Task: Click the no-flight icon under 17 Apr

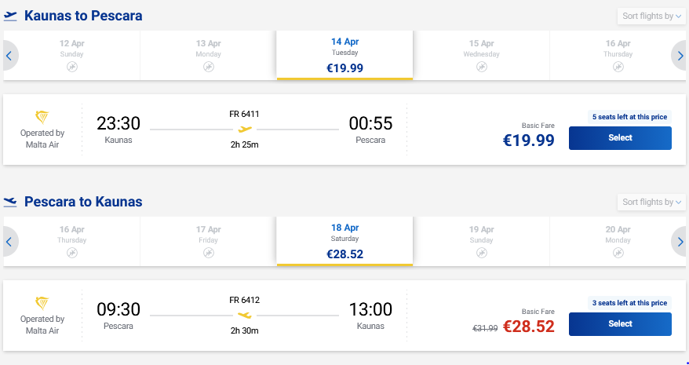Action: 208,254
